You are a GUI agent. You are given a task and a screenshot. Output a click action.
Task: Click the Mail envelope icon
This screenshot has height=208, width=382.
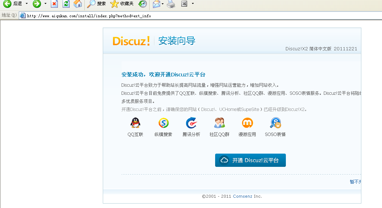[x=157, y=4]
